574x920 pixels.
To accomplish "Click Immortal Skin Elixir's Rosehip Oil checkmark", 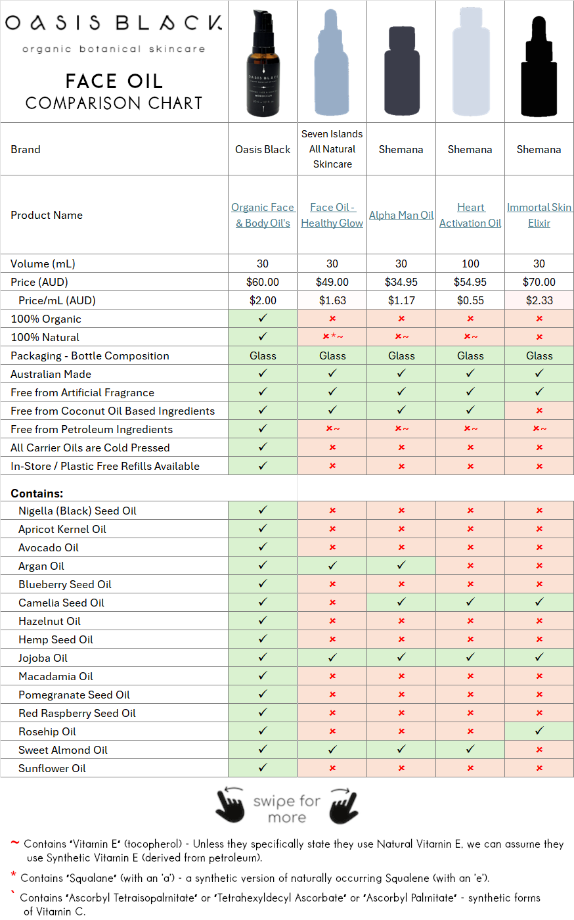I will 539,731.
